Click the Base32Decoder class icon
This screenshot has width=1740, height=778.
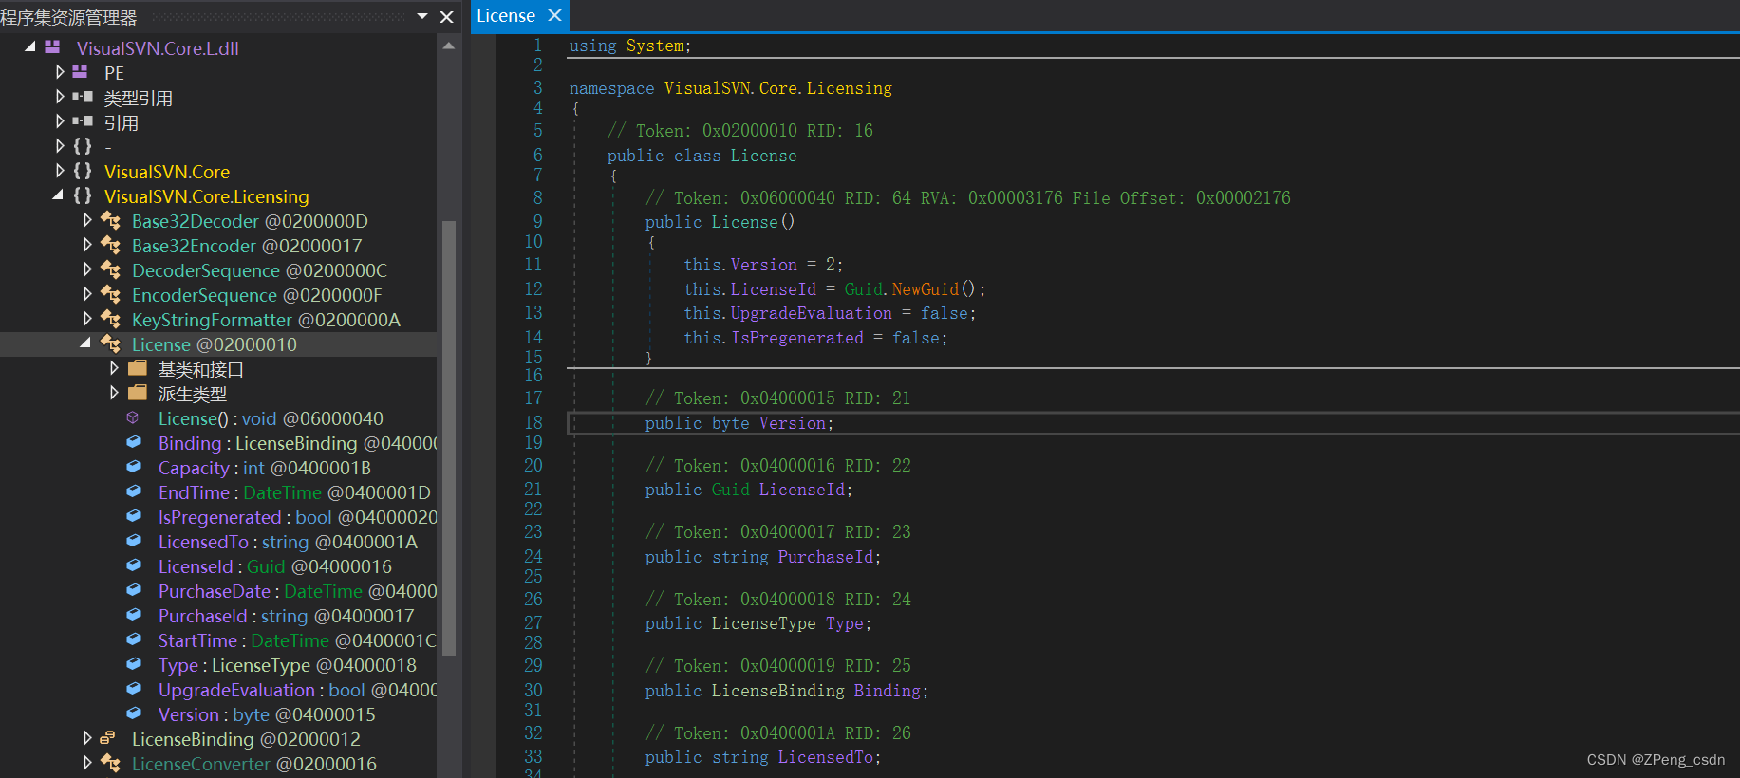[110, 221]
